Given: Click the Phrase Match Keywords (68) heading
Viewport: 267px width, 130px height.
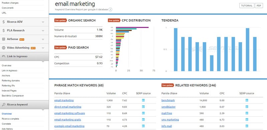Looking at the screenshot, I should [79, 85].
